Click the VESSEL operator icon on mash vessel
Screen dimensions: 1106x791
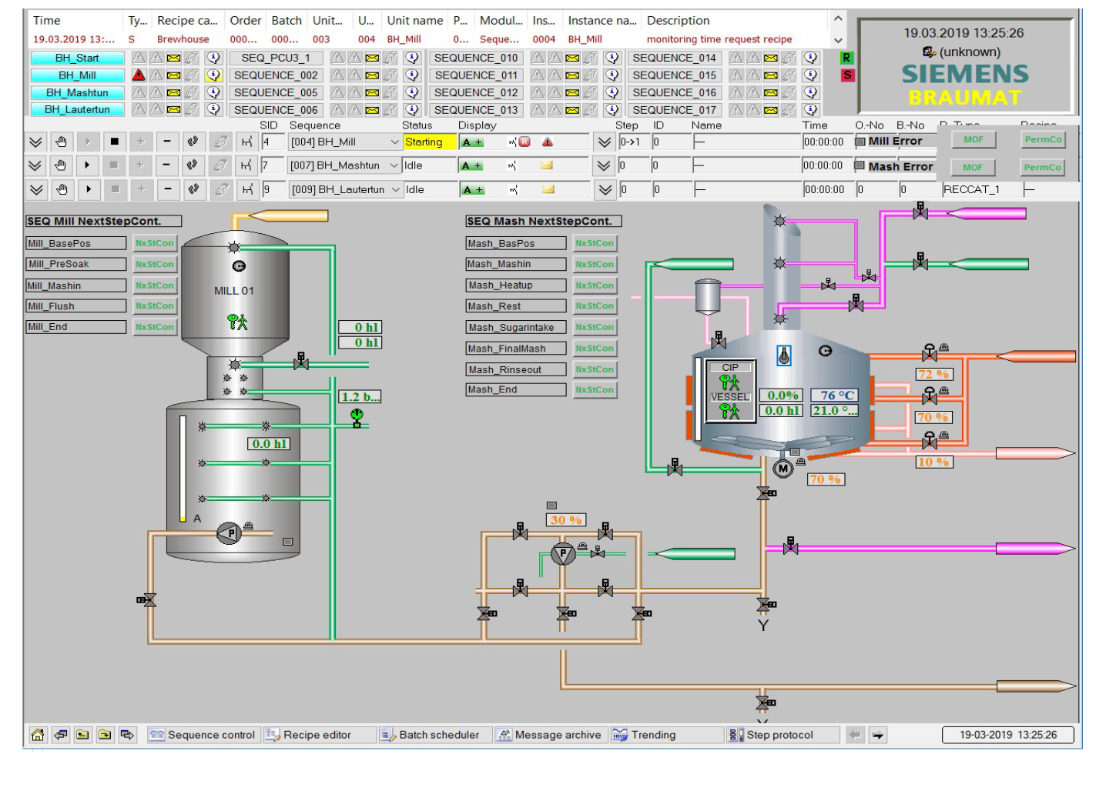(x=729, y=411)
